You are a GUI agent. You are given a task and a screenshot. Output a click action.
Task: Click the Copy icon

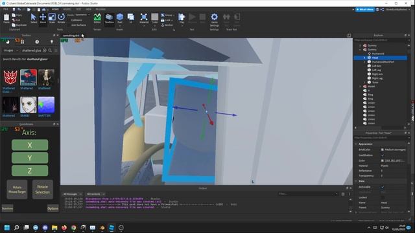[x=14, y=16]
